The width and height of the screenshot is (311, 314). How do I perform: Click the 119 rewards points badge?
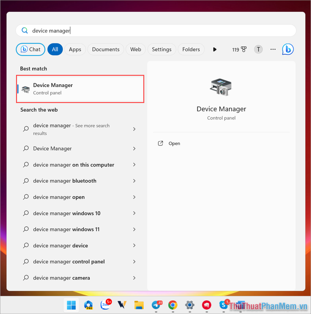(x=239, y=49)
